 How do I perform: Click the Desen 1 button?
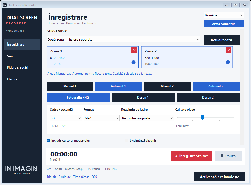click(x=143, y=98)
